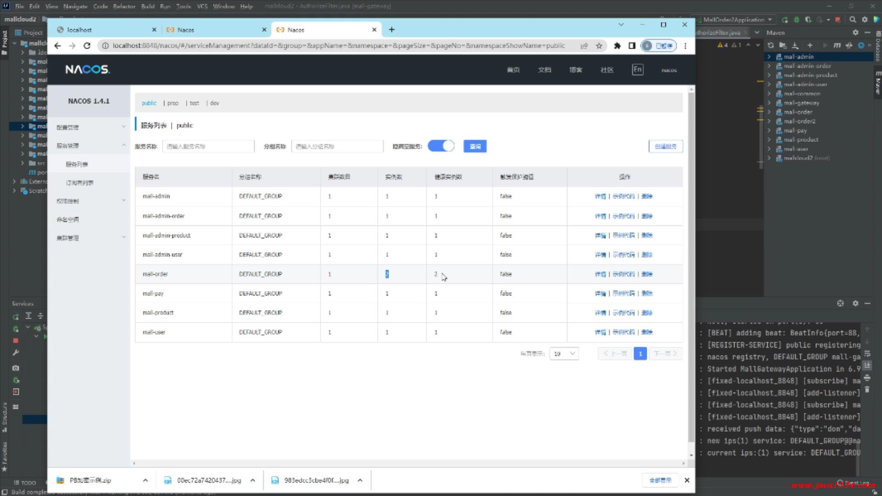Open IDE settings gear in top toolbar

point(865,19)
